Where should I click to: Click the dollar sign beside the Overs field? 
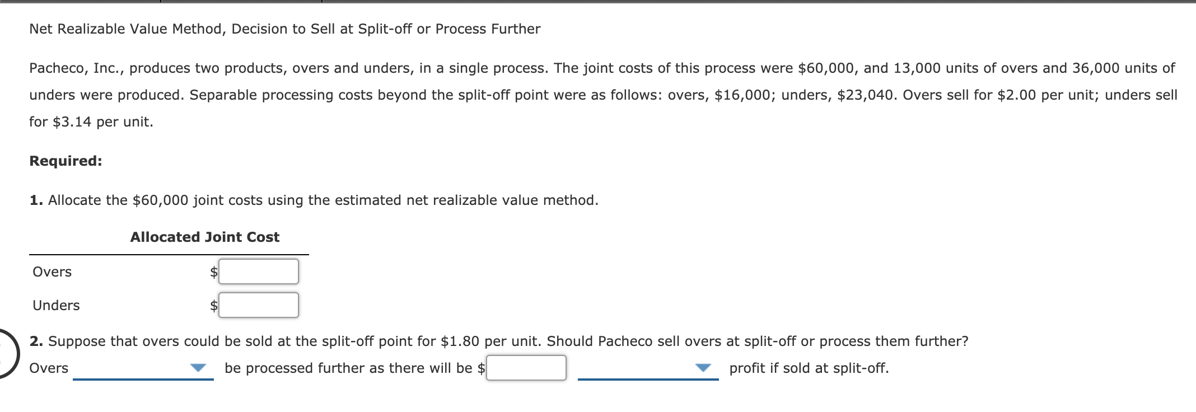(214, 272)
